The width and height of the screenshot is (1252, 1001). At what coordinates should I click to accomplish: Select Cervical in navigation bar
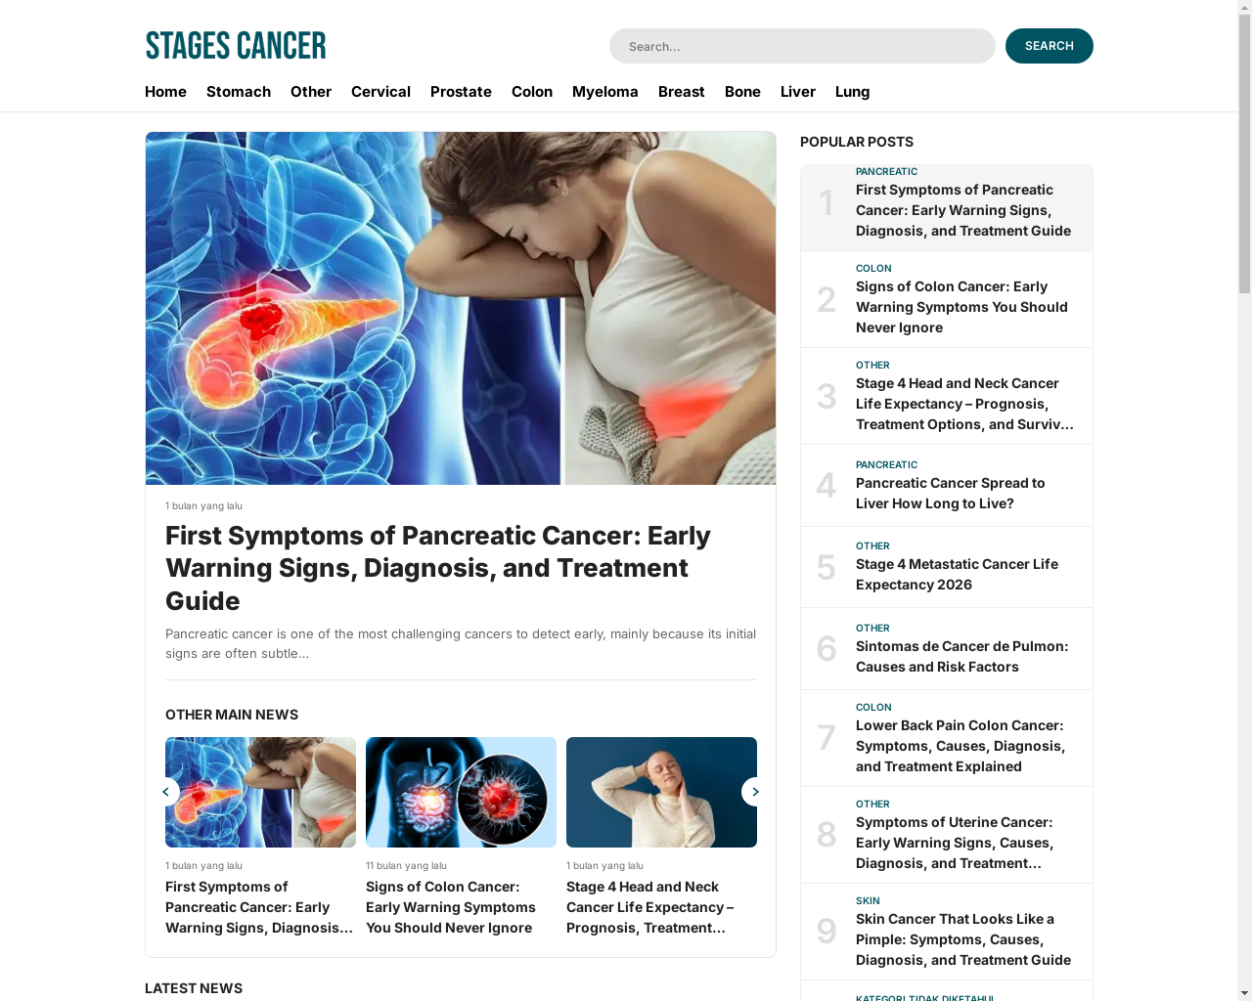click(x=380, y=92)
